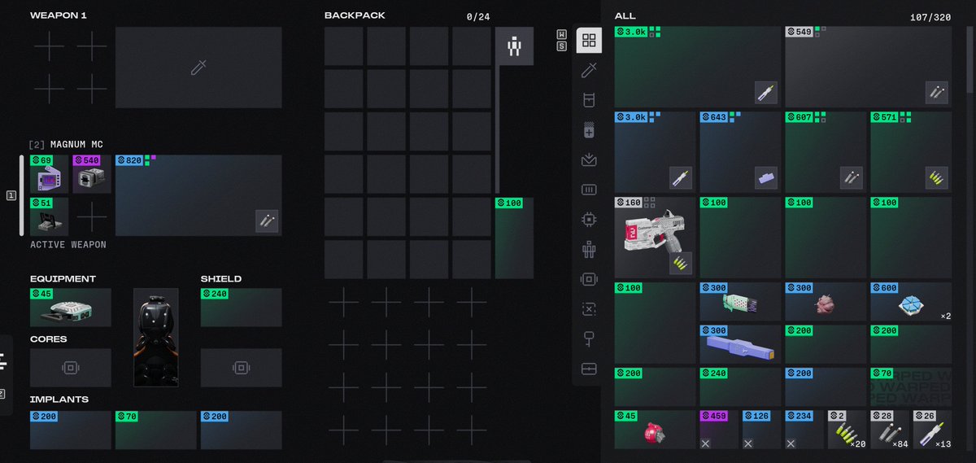Screen dimensions: 976x463
Task: Filter stash by the inbox tray icon
Action: pyautogui.click(x=589, y=160)
